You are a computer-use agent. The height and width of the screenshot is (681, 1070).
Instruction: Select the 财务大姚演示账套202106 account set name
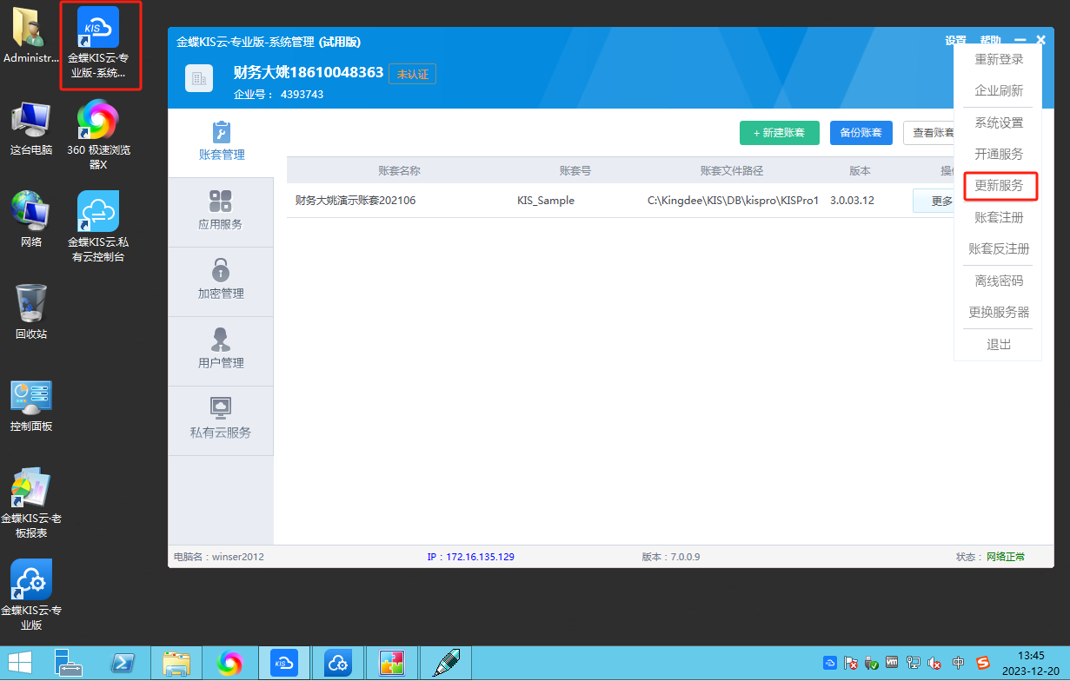pos(356,201)
